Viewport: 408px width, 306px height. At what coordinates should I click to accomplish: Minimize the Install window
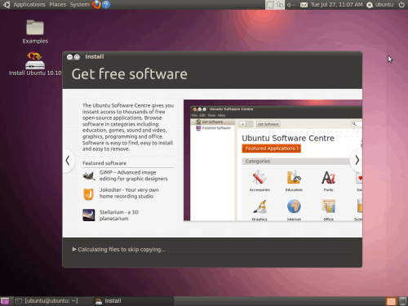69,56
